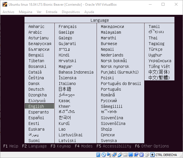
Task: Open the Archivo menu
Action: pyautogui.click(x=8, y=12)
